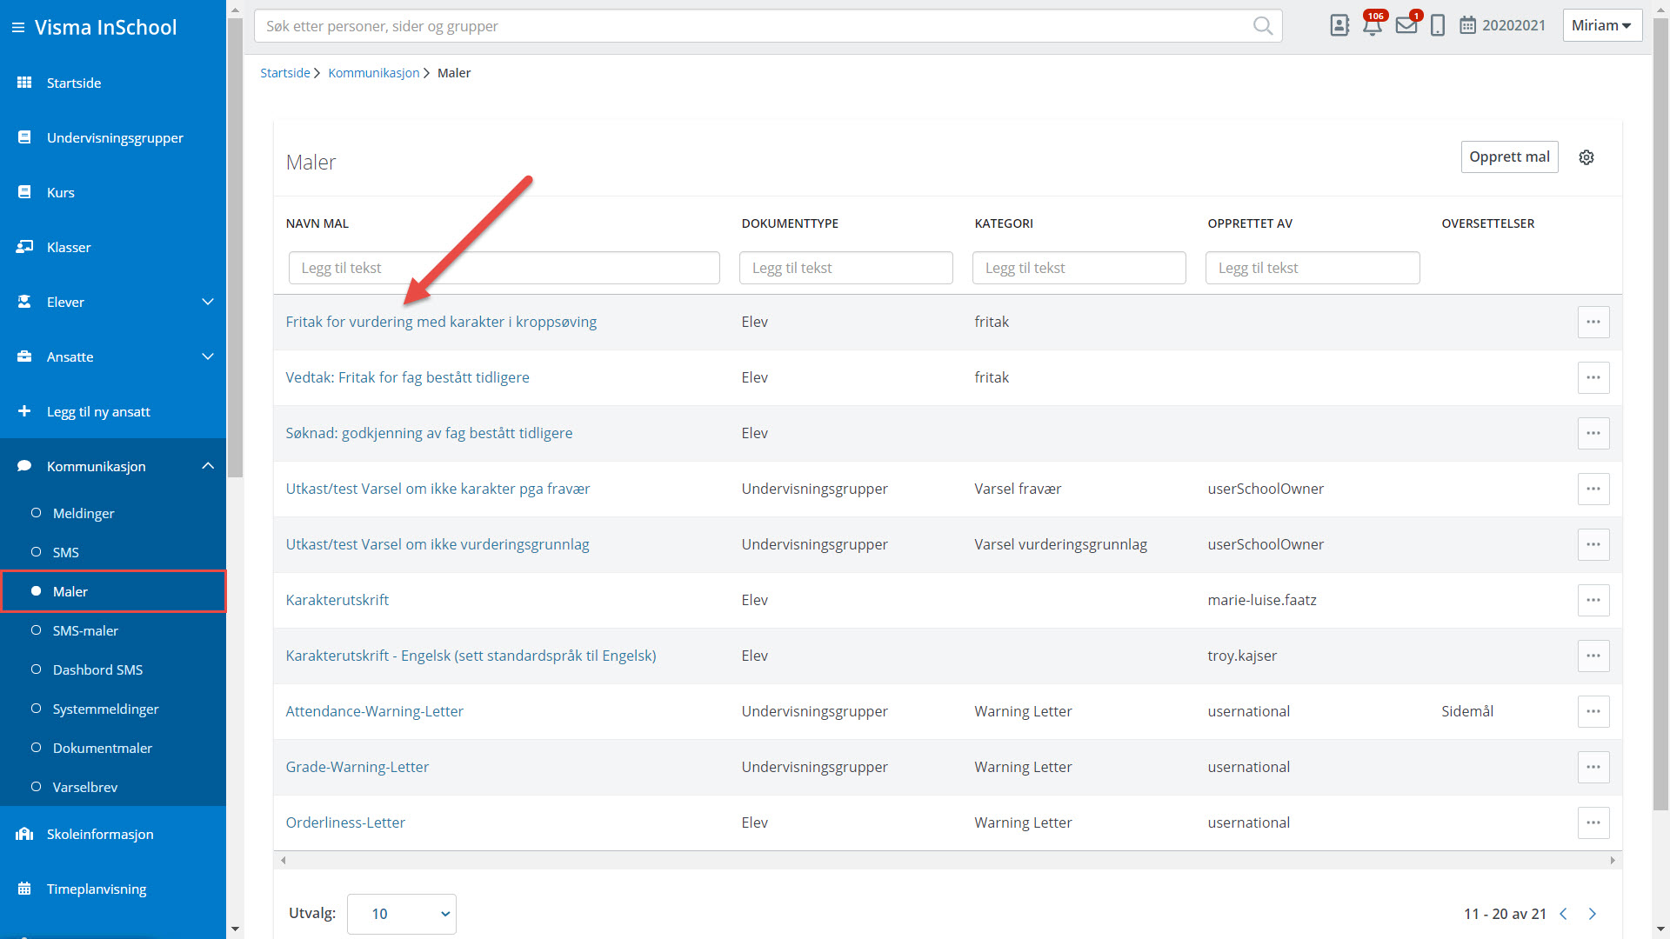Select Varselbrev sidebar option

tap(85, 787)
